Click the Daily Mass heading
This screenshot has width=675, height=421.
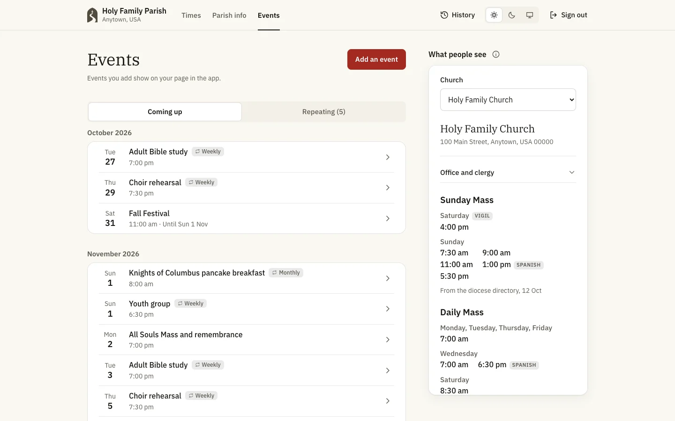462,312
